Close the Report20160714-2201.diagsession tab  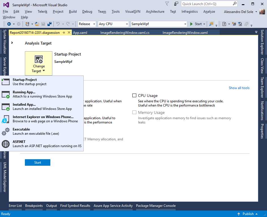pyautogui.click(x=69, y=32)
